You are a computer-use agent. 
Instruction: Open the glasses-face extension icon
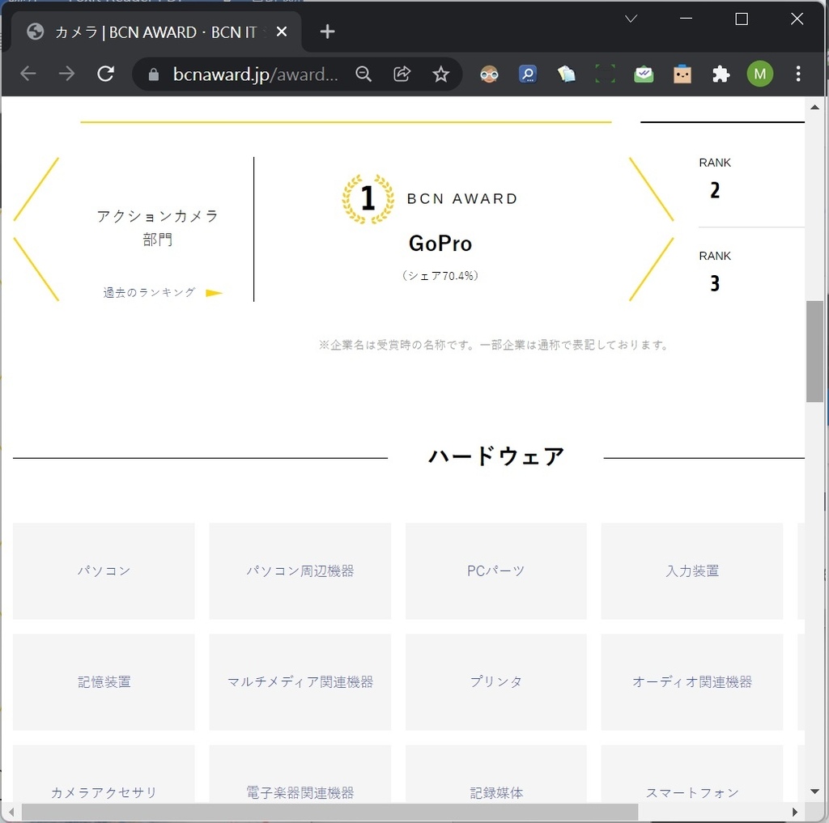point(489,74)
